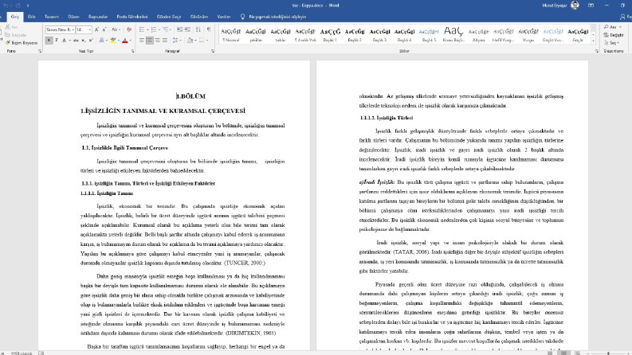Image resolution: width=632 pixels, height=355 pixels.
Task: Open the Ekle ribbon tab
Action: click(x=32, y=17)
